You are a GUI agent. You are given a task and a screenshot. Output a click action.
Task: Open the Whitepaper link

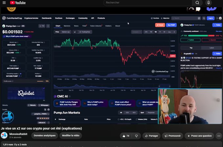tap(44, 105)
